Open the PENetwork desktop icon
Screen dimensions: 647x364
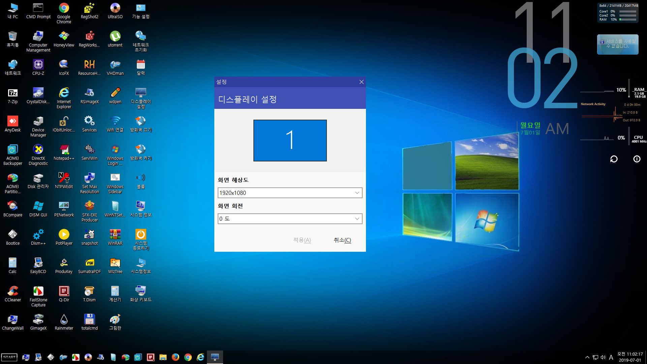pos(64,209)
